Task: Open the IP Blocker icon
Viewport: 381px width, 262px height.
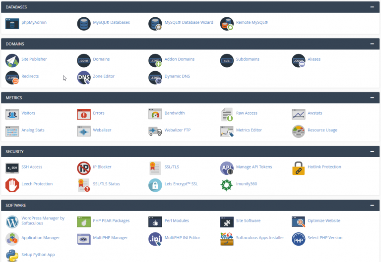Action: tap(84, 167)
